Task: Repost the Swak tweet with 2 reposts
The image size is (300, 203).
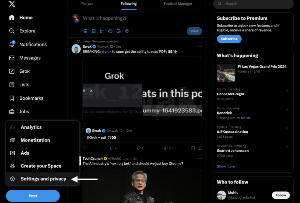Action: pos(111,148)
